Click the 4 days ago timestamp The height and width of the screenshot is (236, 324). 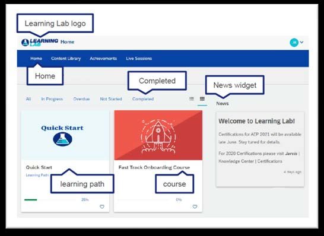(x=293, y=172)
